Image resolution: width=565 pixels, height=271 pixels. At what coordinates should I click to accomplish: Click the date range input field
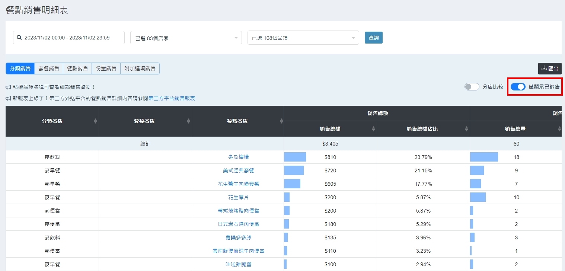(x=69, y=38)
